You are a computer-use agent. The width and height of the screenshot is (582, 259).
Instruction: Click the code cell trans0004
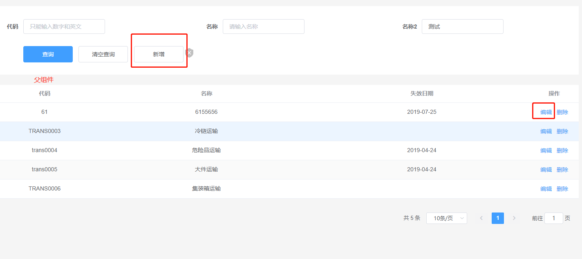(x=45, y=150)
